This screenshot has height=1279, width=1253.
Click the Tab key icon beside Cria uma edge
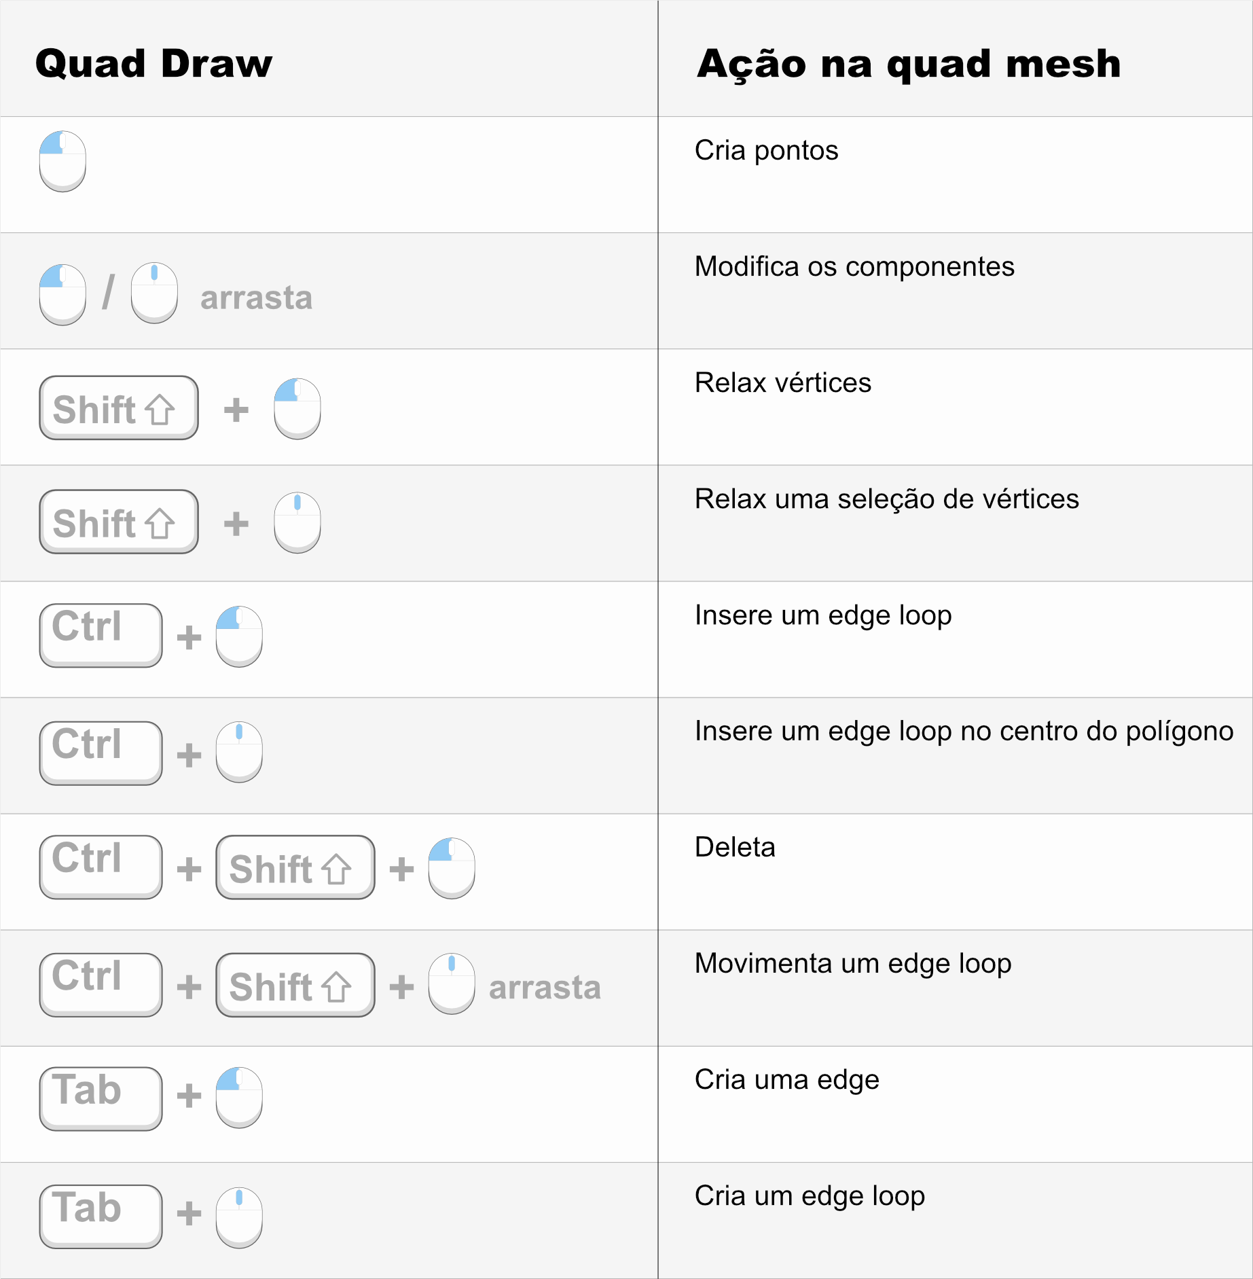pos(101,1098)
